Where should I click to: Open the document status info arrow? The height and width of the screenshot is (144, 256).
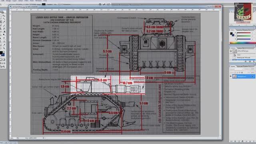(44, 138)
